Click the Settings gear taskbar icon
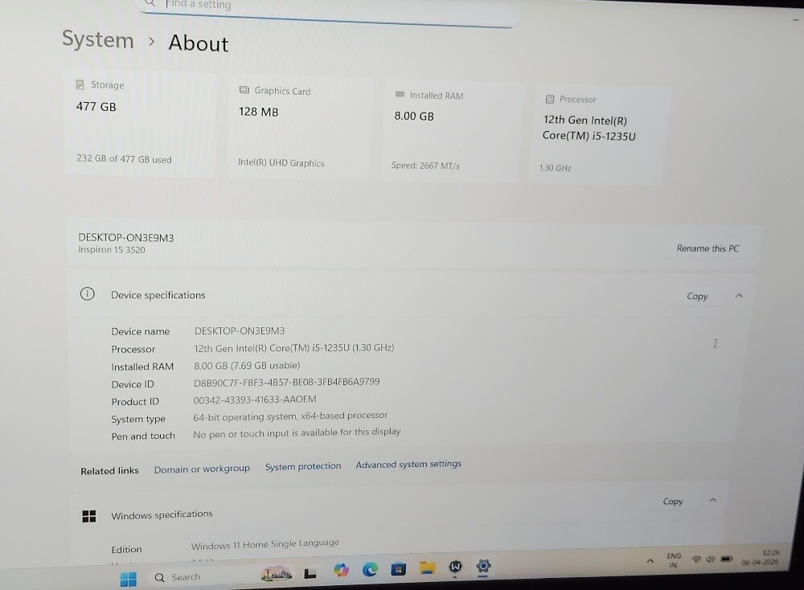This screenshot has width=804, height=590. tap(483, 566)
